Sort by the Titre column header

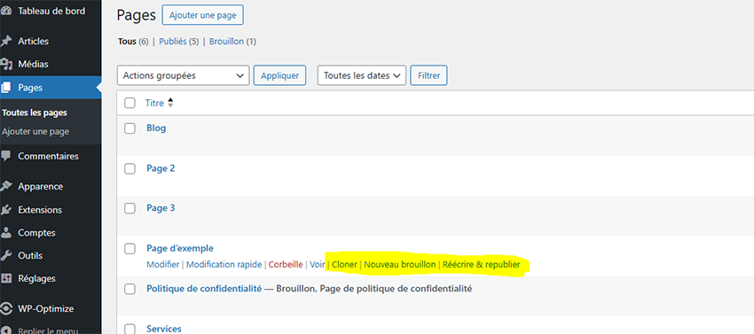tap(155, 103)
